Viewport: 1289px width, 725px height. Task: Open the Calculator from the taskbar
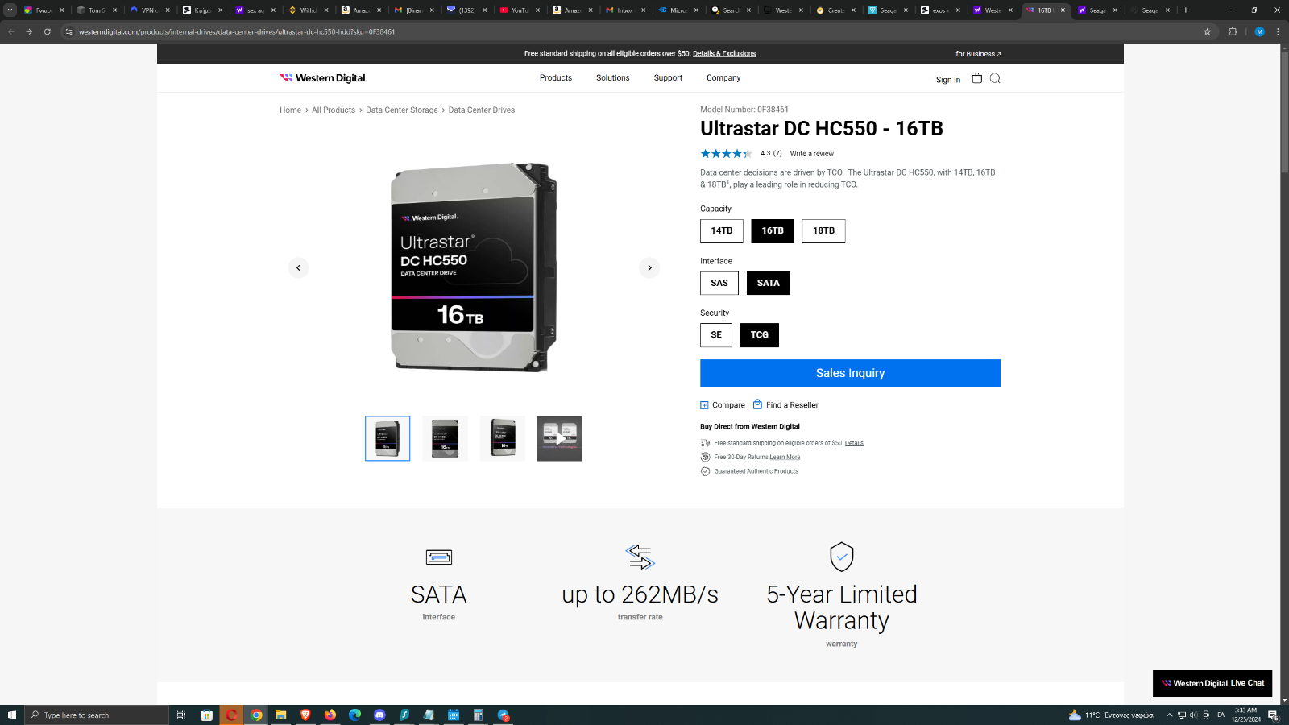tap(478, 715)
